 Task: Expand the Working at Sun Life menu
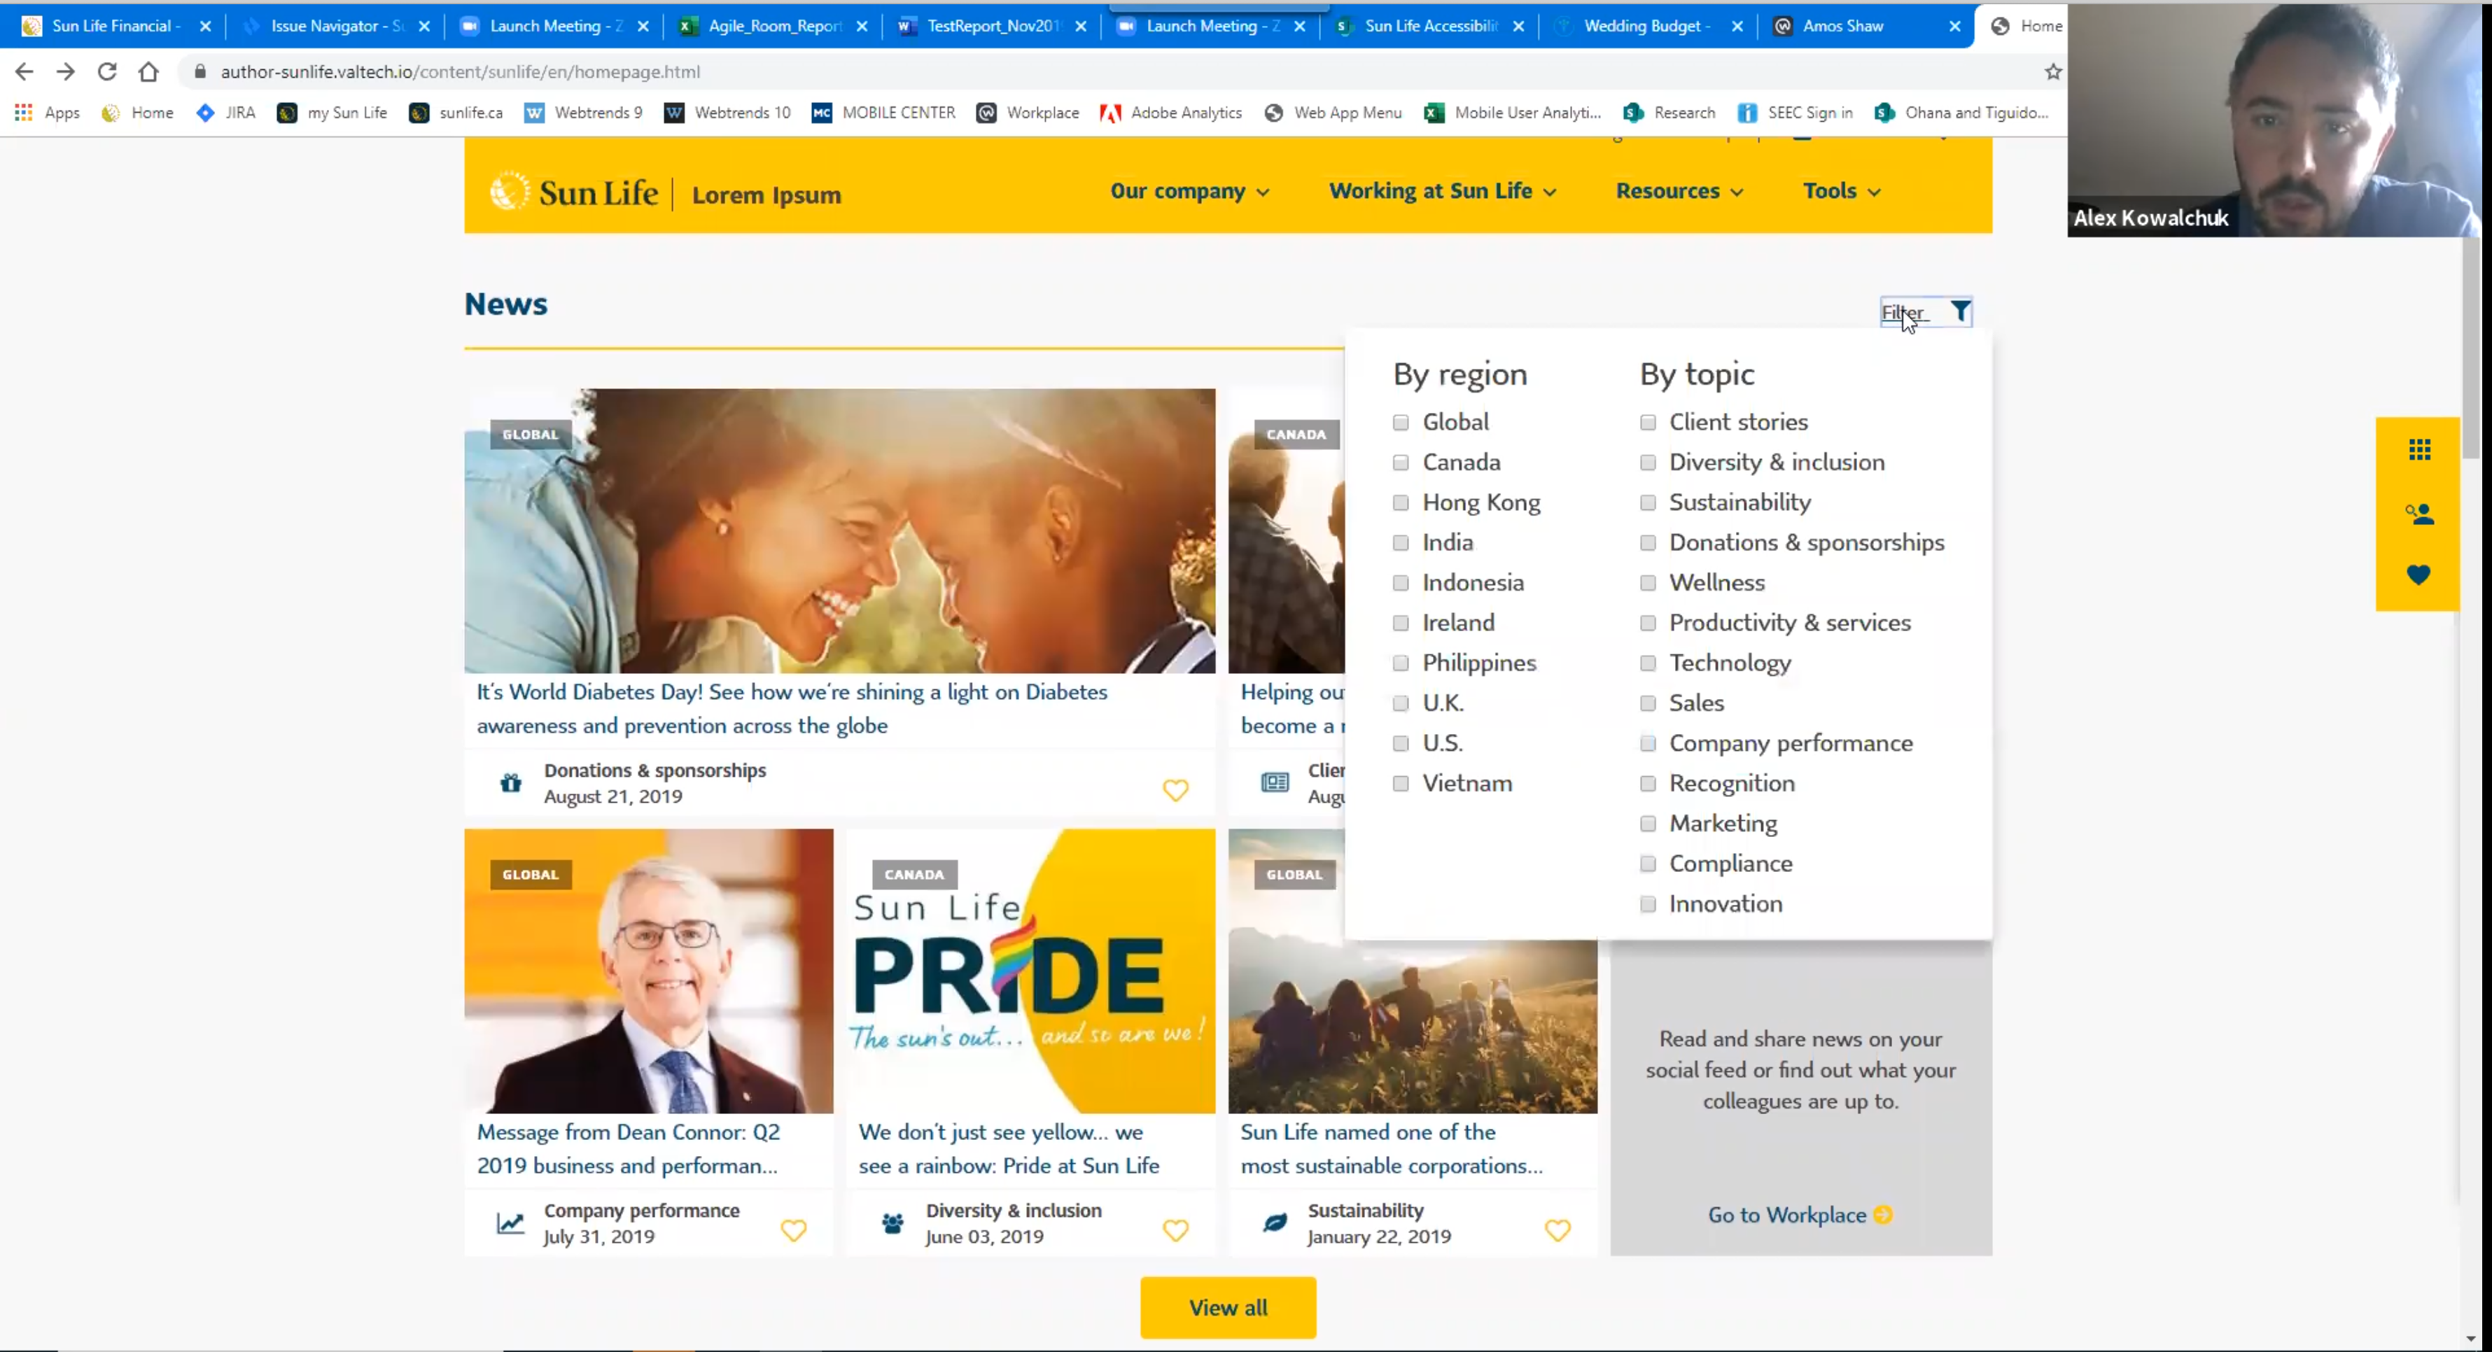(1443, 190)
